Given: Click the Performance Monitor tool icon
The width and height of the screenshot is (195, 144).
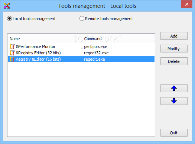Looking at the screenshot, I should pyautogui.click(x=12, y=47).
